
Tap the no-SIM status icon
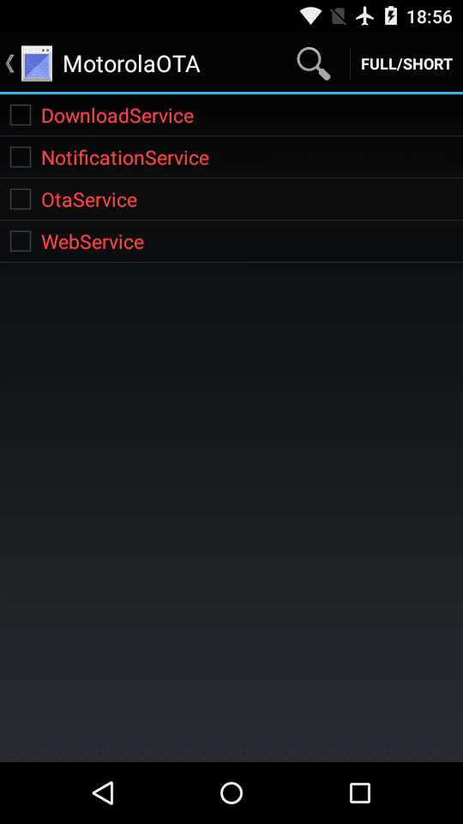click(x=339, y=17)
